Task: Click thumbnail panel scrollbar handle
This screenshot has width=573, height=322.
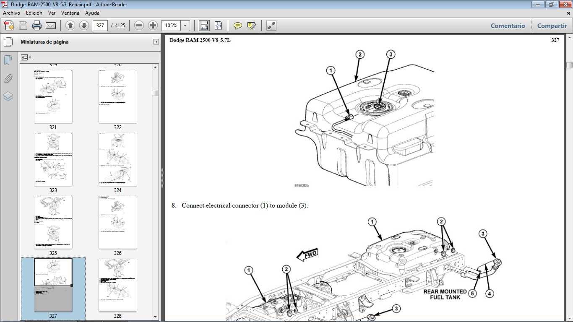Action: point(155,93)
